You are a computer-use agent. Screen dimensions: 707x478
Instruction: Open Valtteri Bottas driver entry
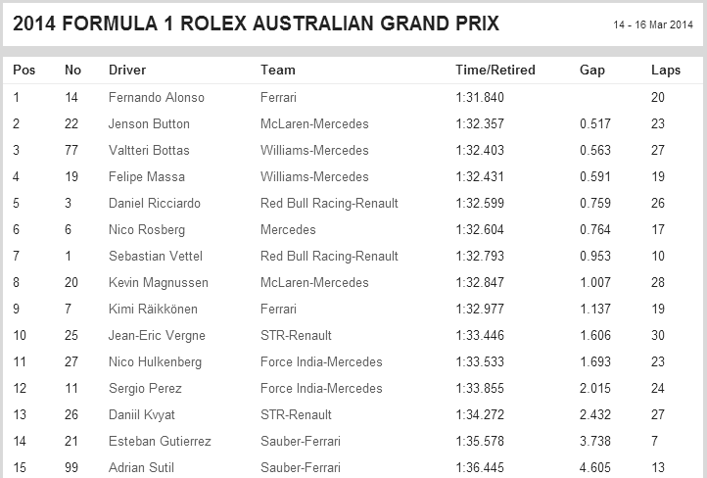(149, 150)
